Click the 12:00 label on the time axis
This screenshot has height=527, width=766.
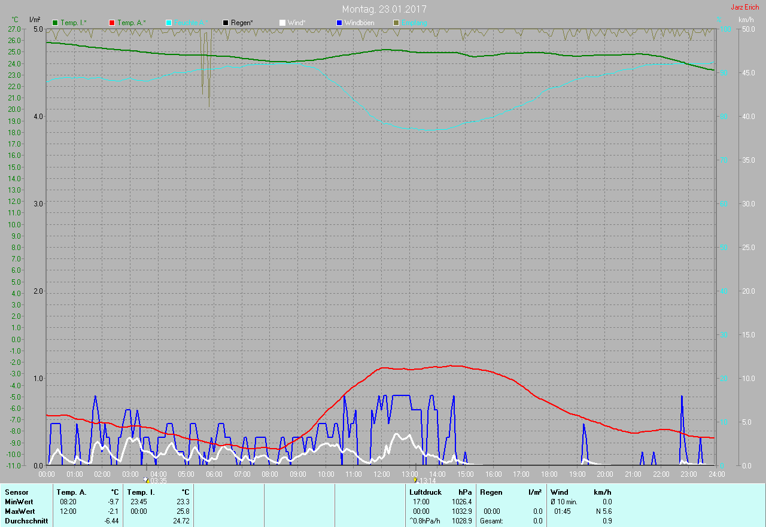(381, 474)
